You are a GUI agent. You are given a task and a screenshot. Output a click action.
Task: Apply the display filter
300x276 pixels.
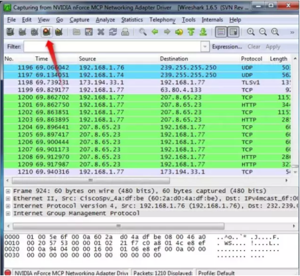(x=273, y=46)
